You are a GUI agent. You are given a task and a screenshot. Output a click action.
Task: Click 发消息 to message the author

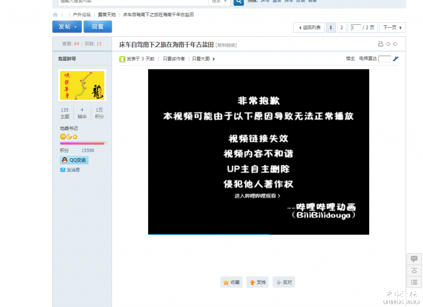coord(73,170)
